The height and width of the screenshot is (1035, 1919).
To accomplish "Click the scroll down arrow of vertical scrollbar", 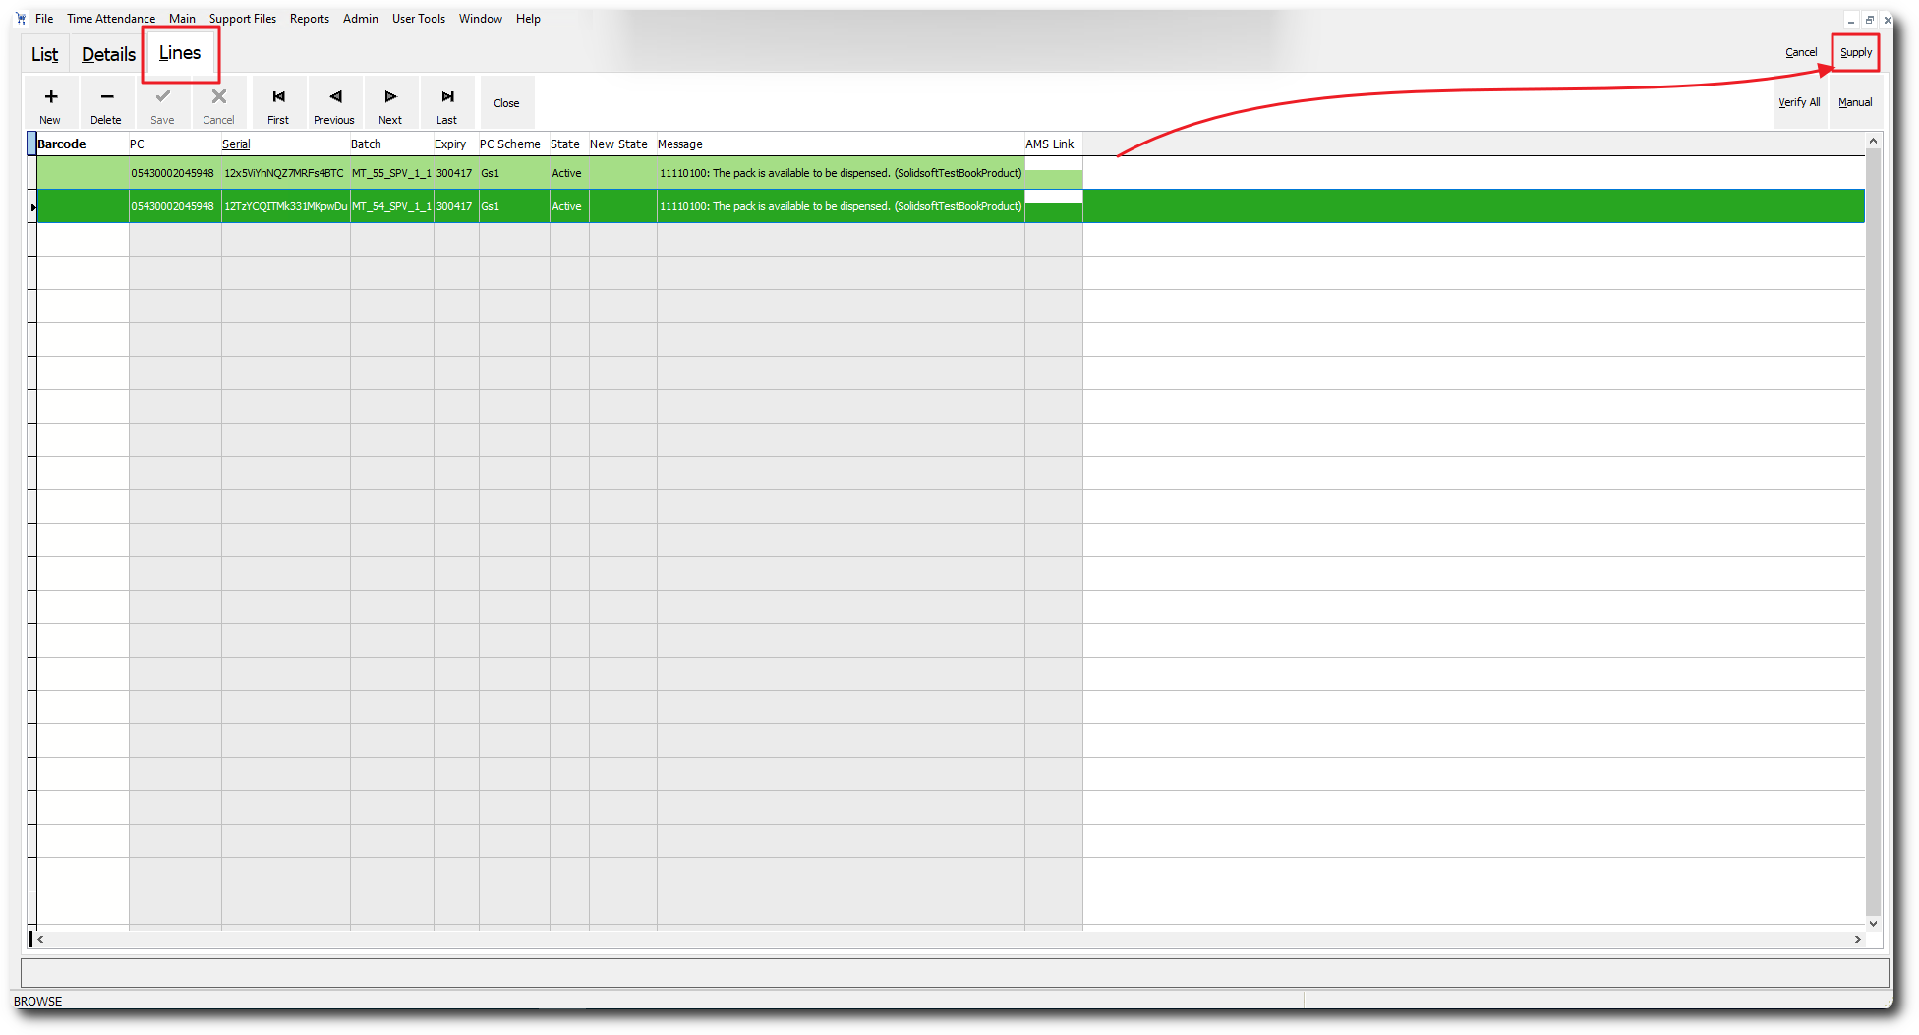I will tap(1873, 923).
